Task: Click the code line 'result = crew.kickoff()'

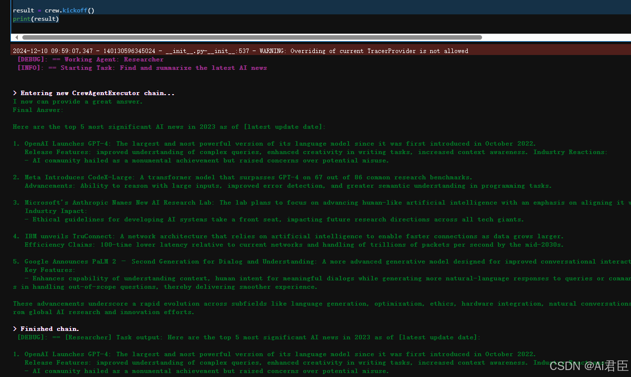Action: (54, 10)
